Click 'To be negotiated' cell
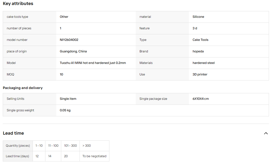This screenshot has width=271, height=163. tap(94, 156)
